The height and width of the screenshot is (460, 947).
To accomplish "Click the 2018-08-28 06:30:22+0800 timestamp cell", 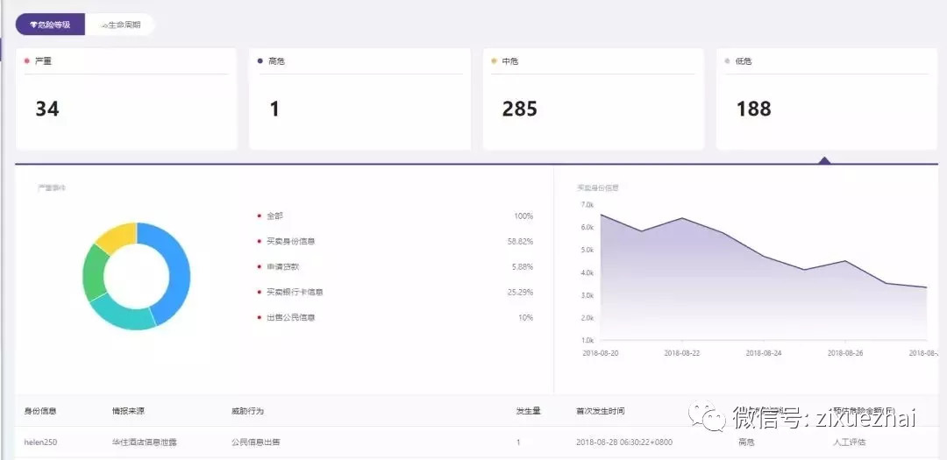I will click(x=624, y=442).
